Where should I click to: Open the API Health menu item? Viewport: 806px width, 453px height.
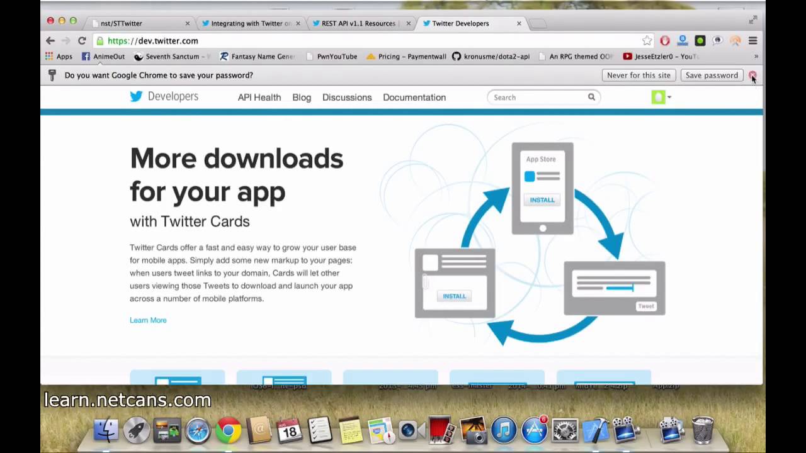click(x=259, y=98)
